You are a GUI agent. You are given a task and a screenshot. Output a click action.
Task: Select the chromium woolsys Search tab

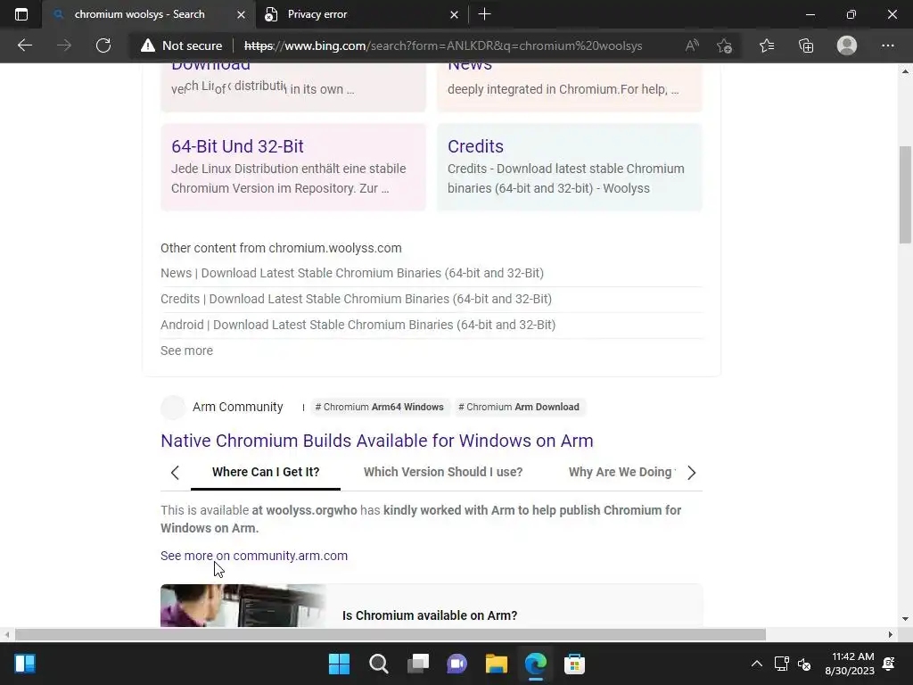click(140, 14)
